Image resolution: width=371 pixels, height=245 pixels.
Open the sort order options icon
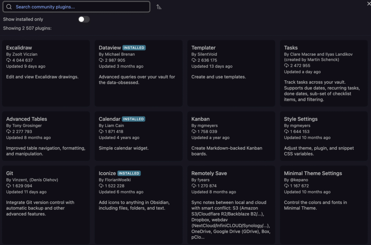point(159,7)
